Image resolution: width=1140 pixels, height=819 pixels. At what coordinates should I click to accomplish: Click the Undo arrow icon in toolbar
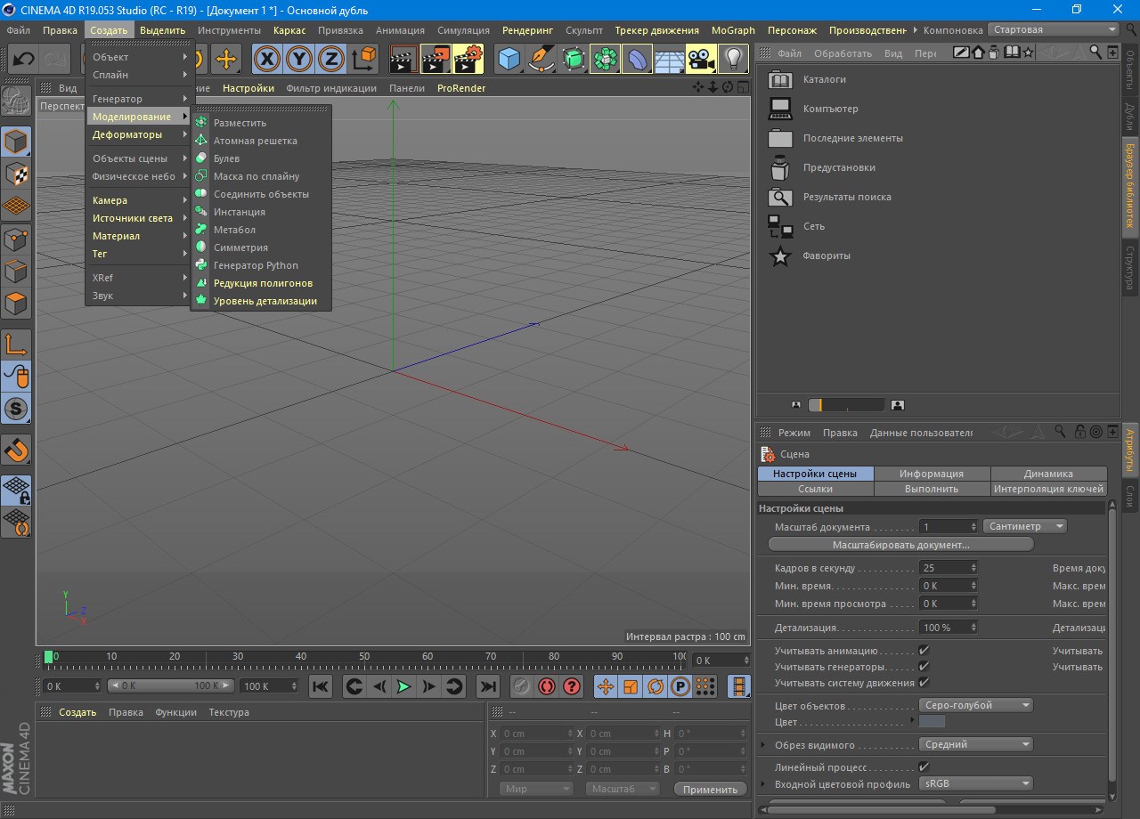24,60
